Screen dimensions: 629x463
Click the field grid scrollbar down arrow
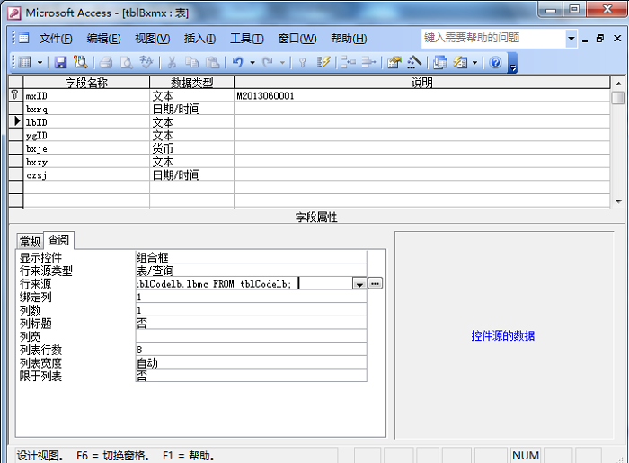click(617, 202)
